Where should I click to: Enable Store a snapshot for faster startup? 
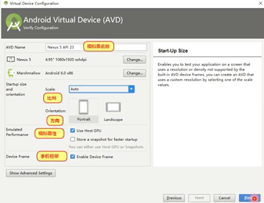(73, 139)
